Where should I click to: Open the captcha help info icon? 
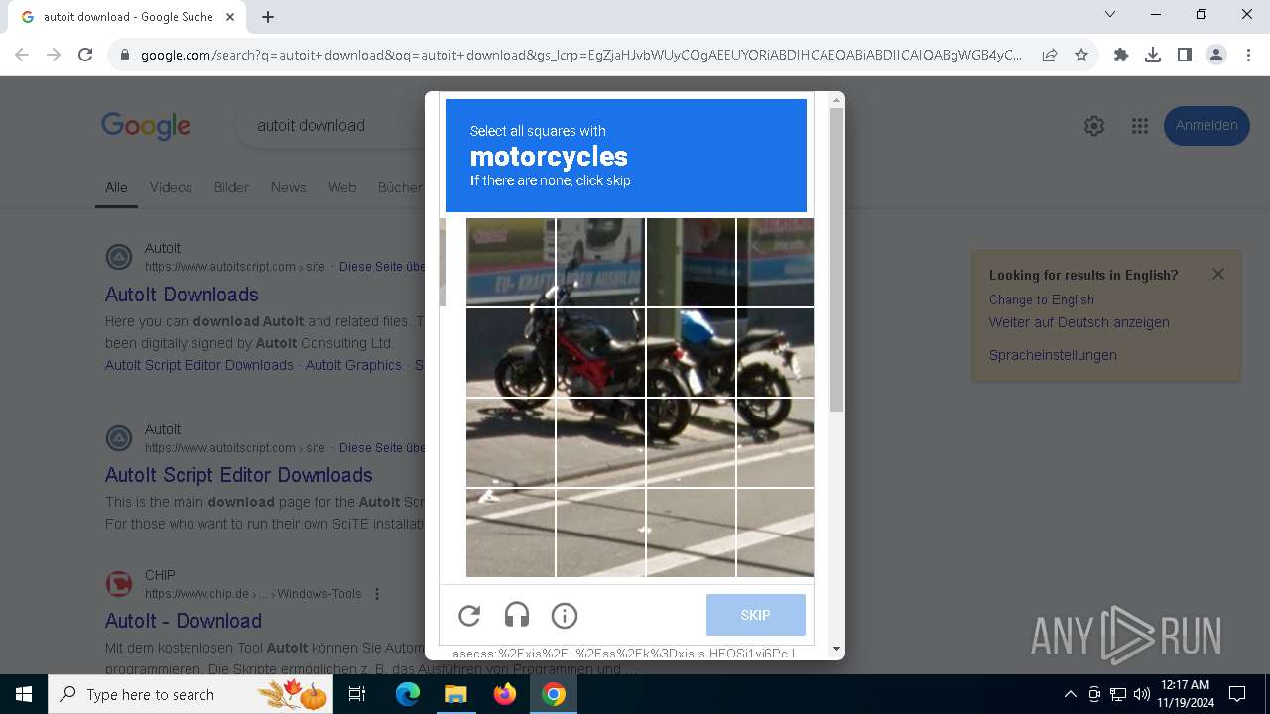click(x=565, y=616)
